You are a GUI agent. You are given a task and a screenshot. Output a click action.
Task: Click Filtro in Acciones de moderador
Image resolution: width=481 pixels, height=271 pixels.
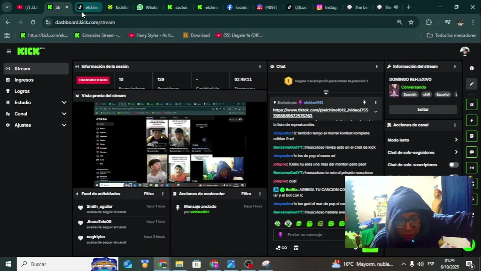pyautogui.click(x=246, y=194)
